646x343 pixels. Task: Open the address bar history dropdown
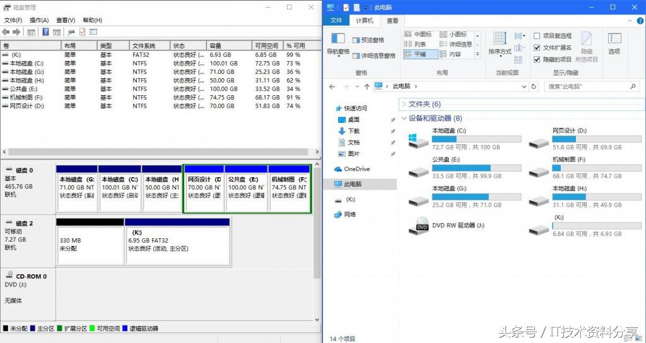pos(524,86)
